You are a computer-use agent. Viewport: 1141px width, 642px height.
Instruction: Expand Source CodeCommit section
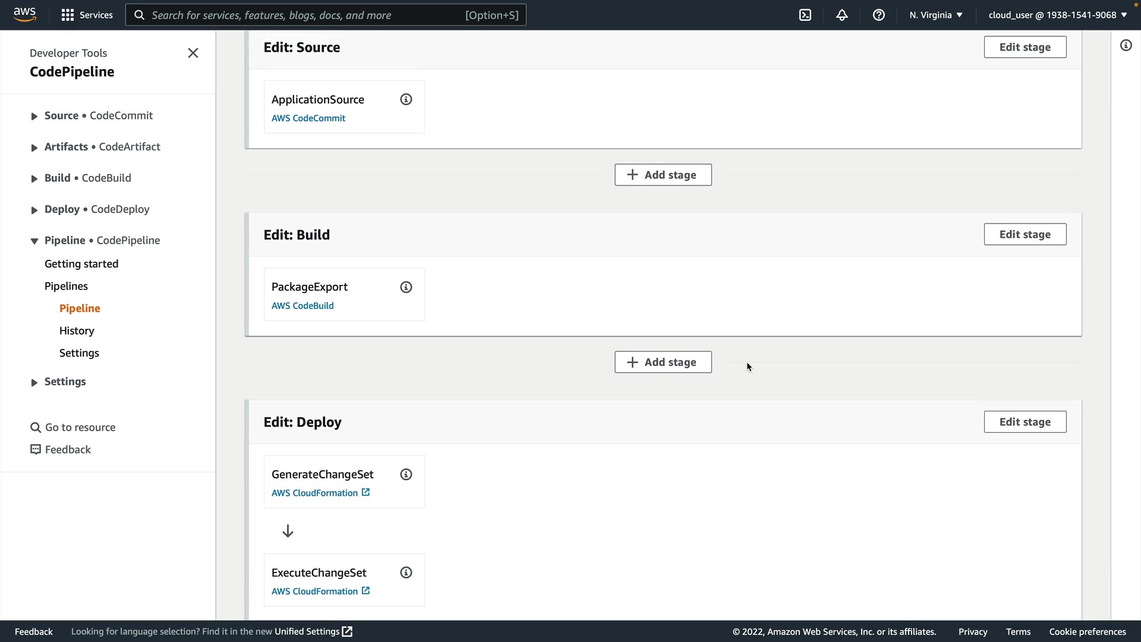click(x=34, y=117)
